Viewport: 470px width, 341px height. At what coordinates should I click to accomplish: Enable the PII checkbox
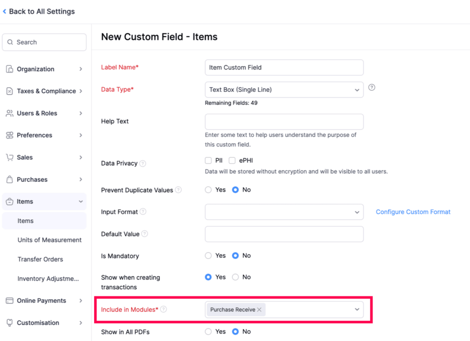(208, 161)
